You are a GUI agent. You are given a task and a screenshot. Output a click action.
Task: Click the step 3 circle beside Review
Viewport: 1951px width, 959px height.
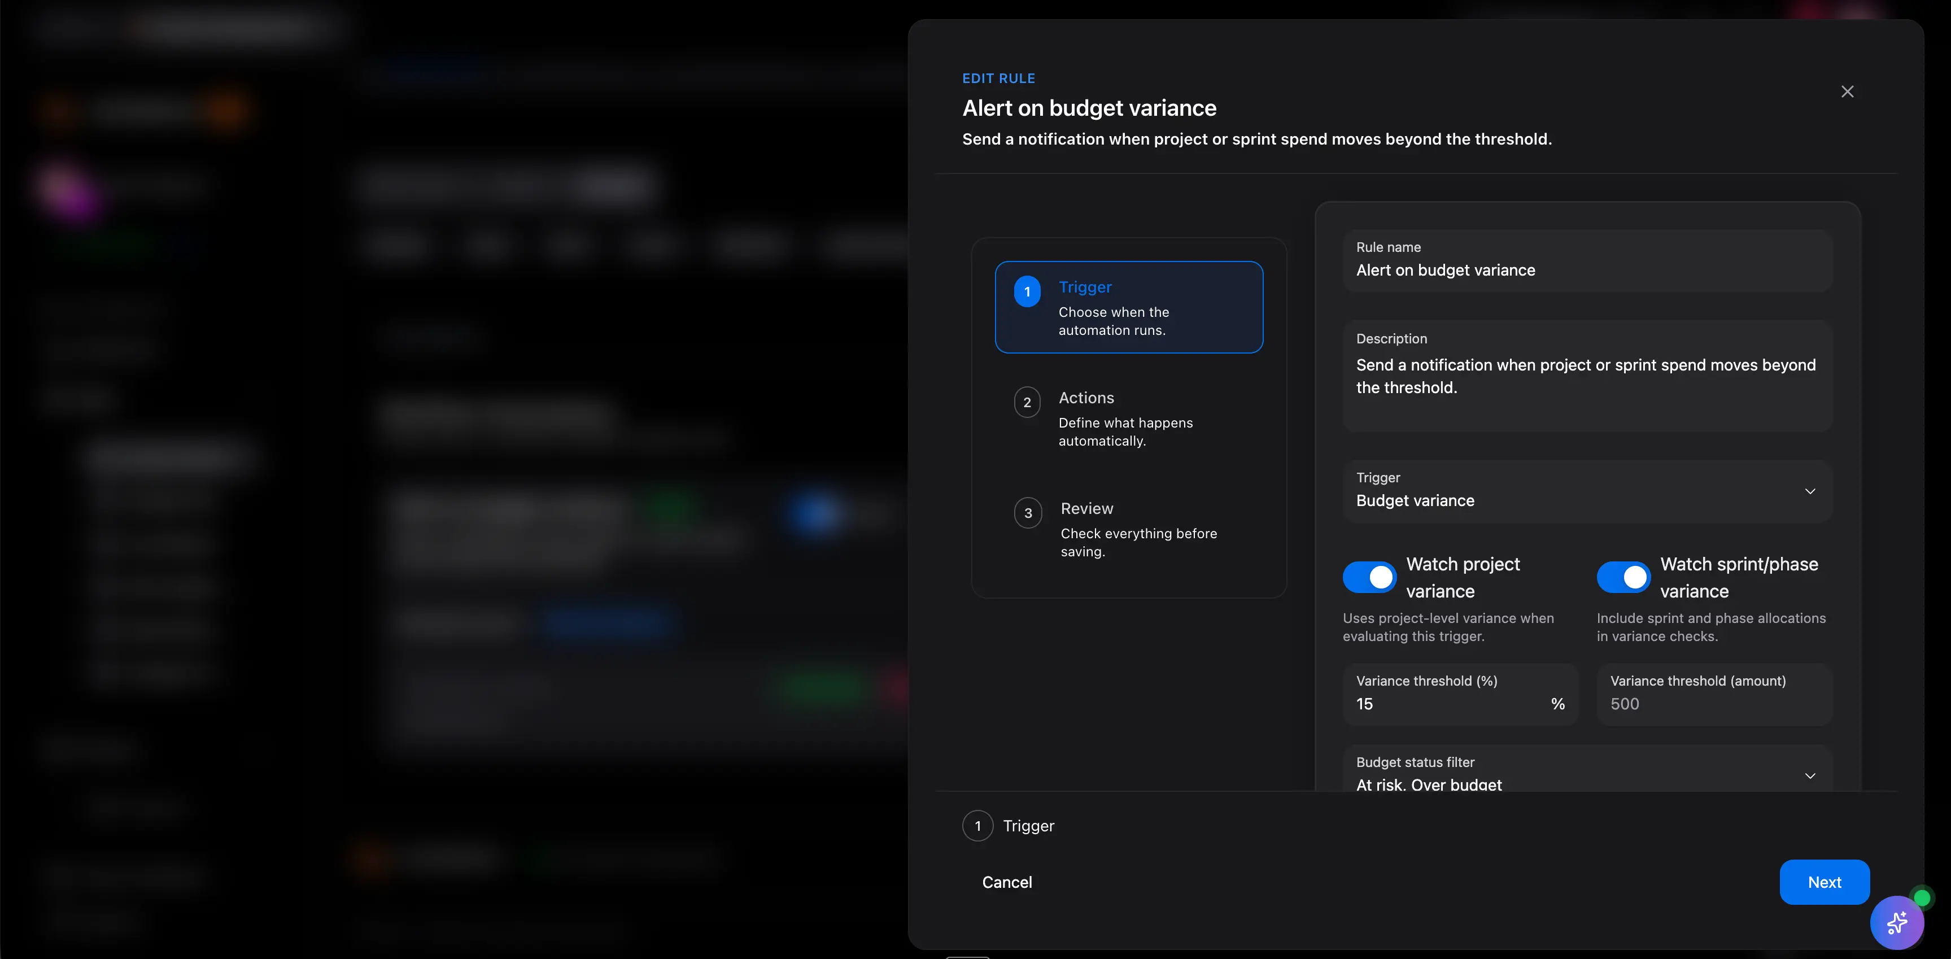1027,513
